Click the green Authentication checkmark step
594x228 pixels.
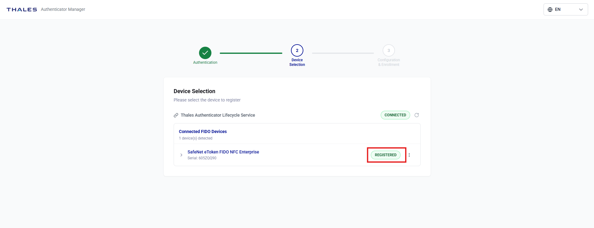[x=205, y=53]
